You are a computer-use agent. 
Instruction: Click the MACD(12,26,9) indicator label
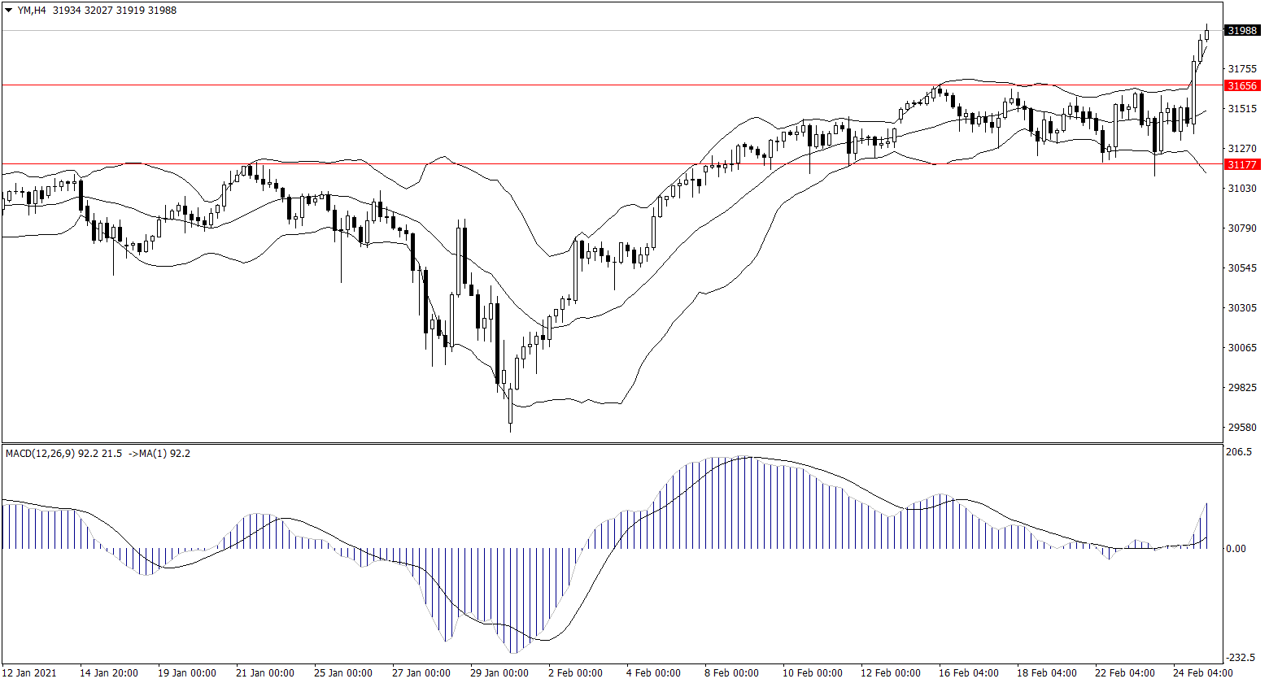[50, 453]
